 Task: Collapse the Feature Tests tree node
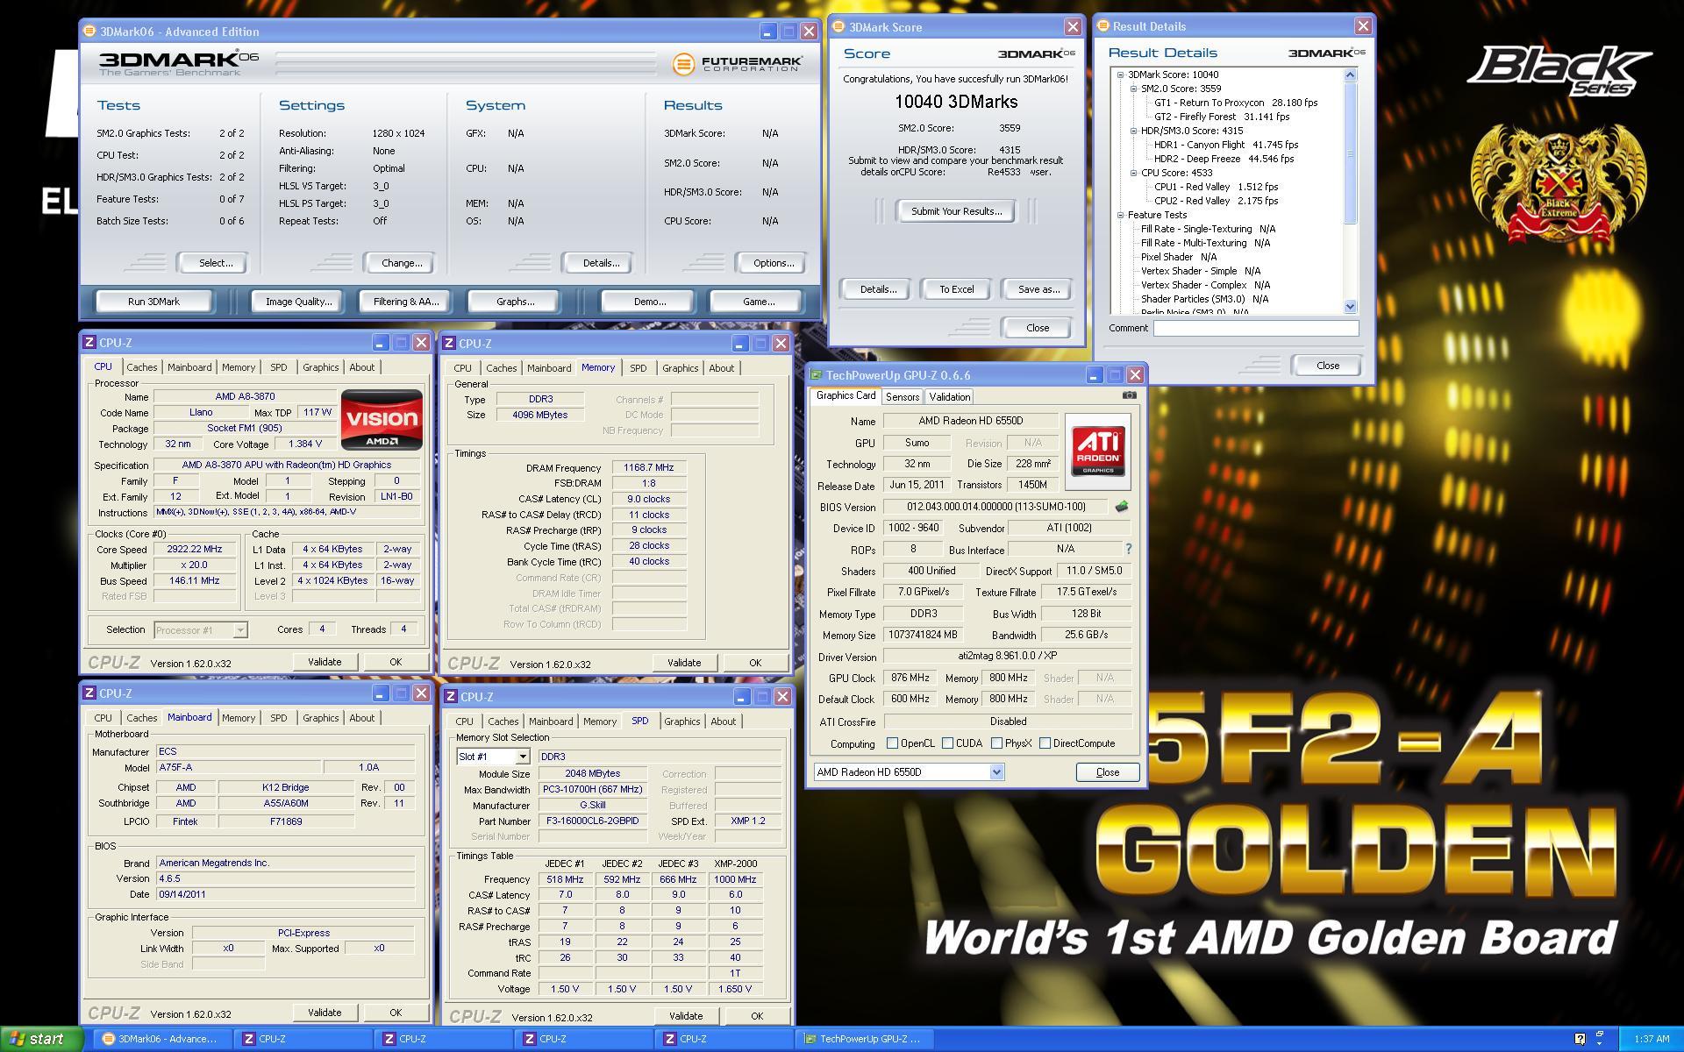pos(1120,215)
